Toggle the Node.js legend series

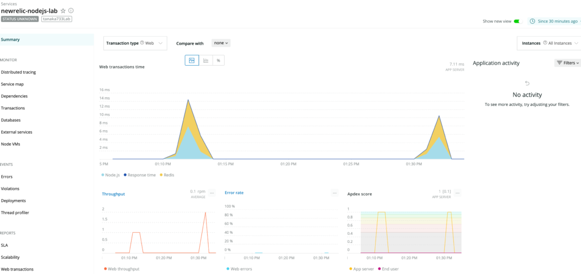pyautogui.click(x=110, y=175)
